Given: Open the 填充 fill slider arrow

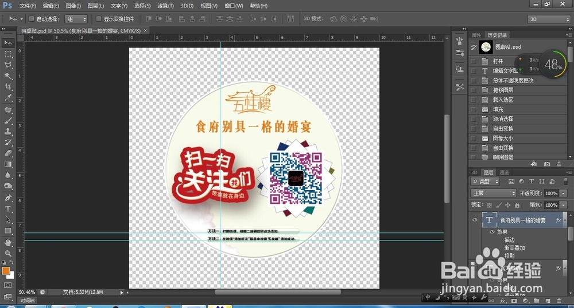Looking at the screenshot, I should [564, 205].
